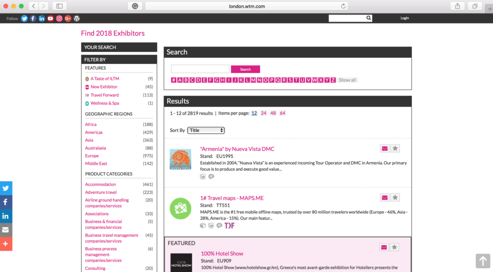This screenshot has height=272, width=493.
Task: Filter by Associations category
Action: pyautogui.click(x=96, y=214)
